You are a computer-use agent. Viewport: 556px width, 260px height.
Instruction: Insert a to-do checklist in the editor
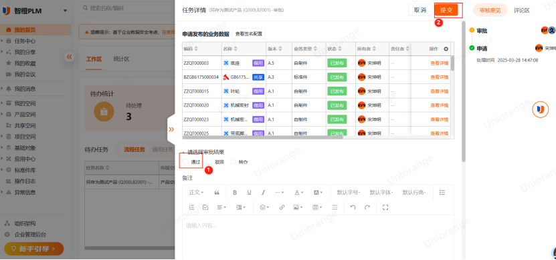click(205, 207)
